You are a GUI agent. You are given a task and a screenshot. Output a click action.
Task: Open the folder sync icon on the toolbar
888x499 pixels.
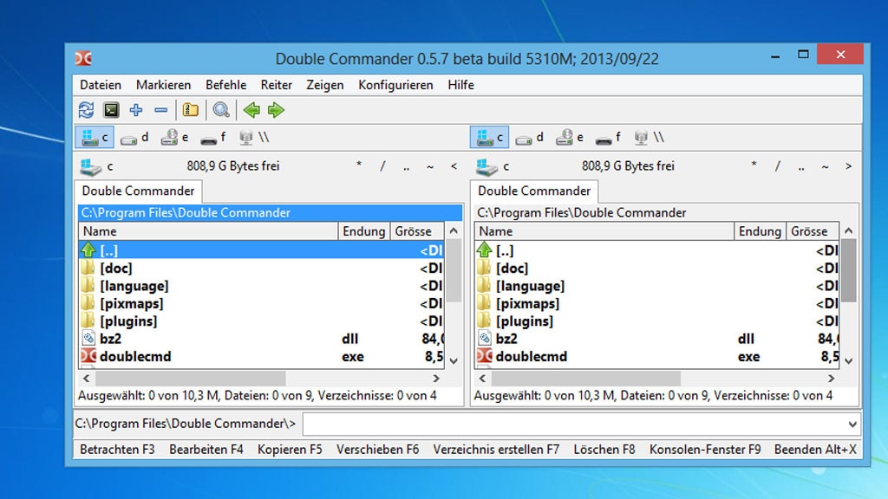pos(192,110)
